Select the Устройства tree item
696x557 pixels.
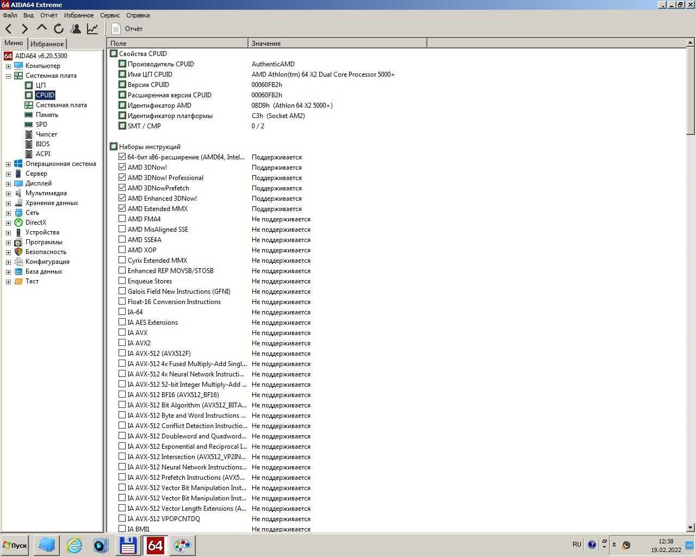pyautogui.click(x=42, y=232)
